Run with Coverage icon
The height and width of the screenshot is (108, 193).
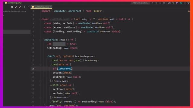tap(160, 3)
